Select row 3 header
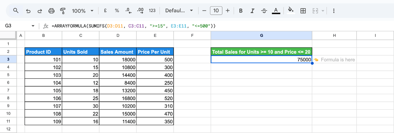Screen dimensions: 394x133 [8, 59]
